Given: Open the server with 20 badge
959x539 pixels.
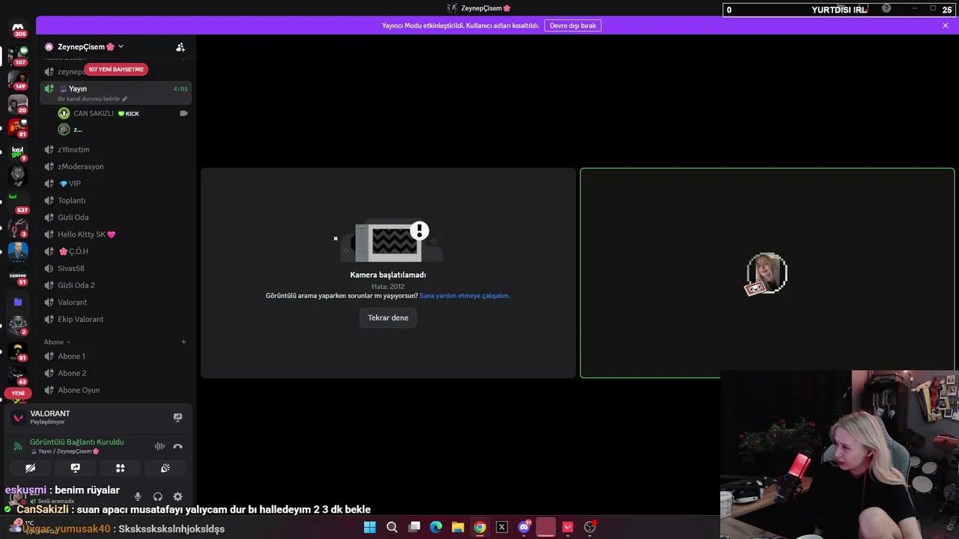Looking at the screenshot, I should click(18, 103).
